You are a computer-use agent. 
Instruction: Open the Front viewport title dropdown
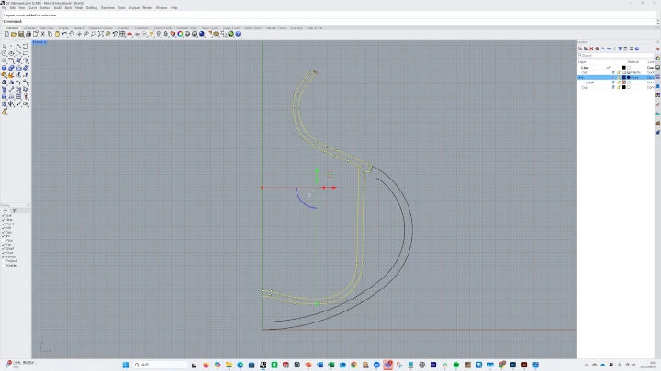pos(39,42)
